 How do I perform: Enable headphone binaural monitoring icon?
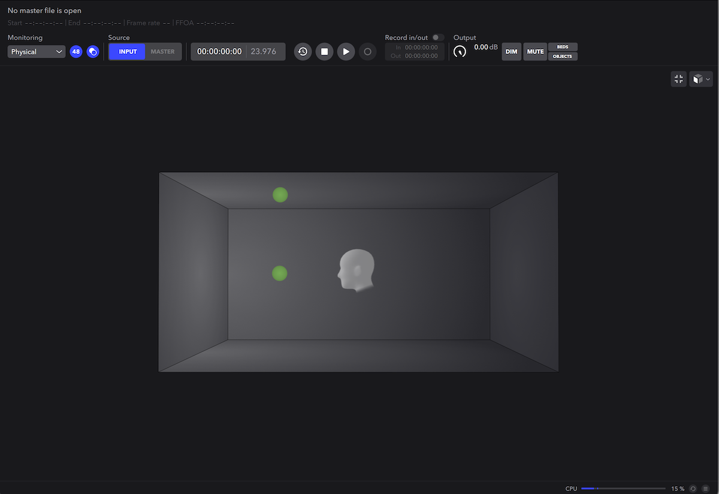pos(93,52)
